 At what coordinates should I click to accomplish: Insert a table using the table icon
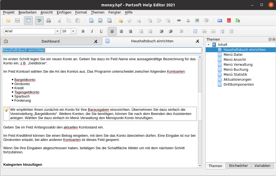[195, 31]
